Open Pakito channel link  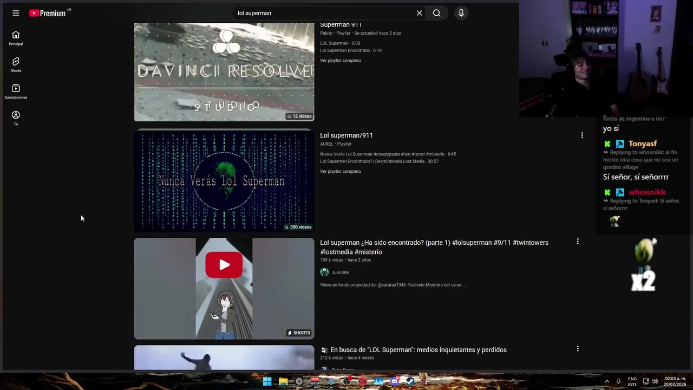(x=326, y=33)
